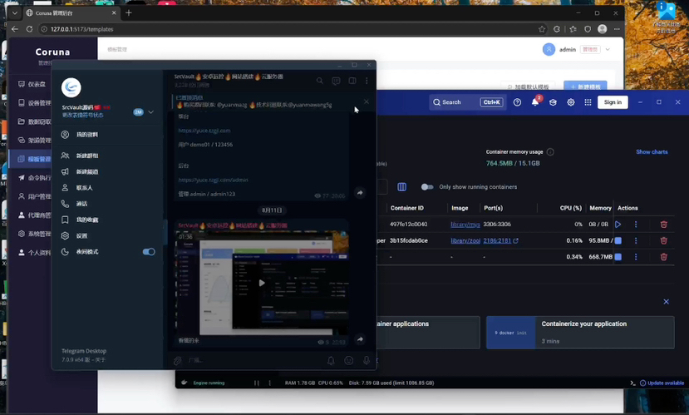Pause Docker engine in status bar
The width and height of the screenshot is (689, 415).
(257, 383)
